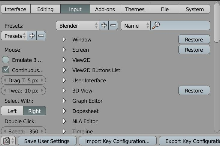This screenshot has height=146, width=220.
Task: Expand the Window keymap triangle
Action: [64, 40]
